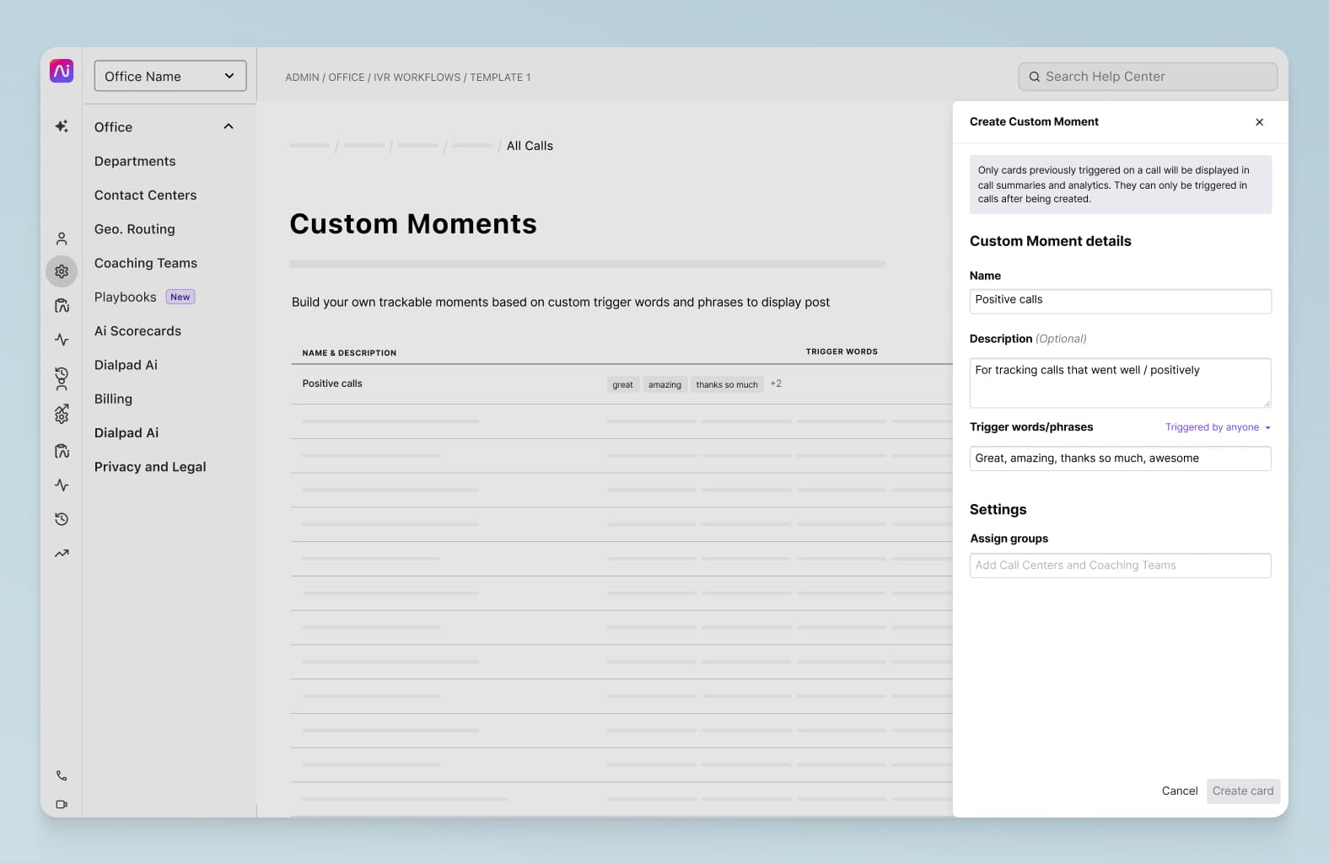
Task: Open the Ai sparkle assistant icon
Action: point(62,126)
